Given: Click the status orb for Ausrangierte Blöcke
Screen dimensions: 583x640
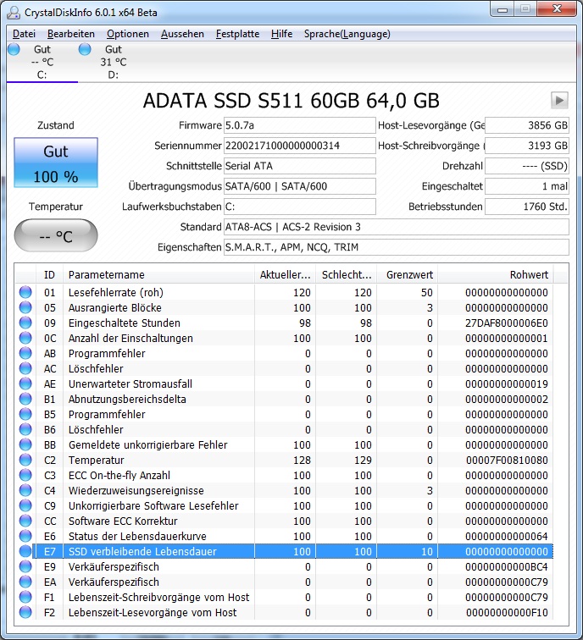Looking at the screenshot, I should [x=25, y=307].
